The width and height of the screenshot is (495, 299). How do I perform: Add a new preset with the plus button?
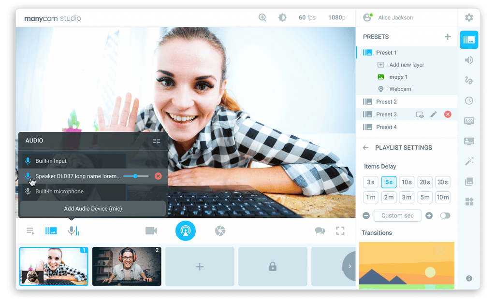click(x=447, y=37)
